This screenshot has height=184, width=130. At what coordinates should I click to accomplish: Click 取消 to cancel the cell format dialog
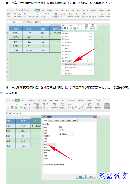pyautogui.click(x=91, y=177)
